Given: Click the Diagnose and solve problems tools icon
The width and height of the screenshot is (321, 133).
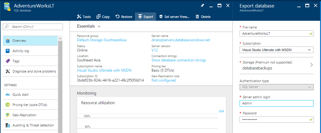Looking at the screenshot, I should pyautogui.click(x=8, y=71).
